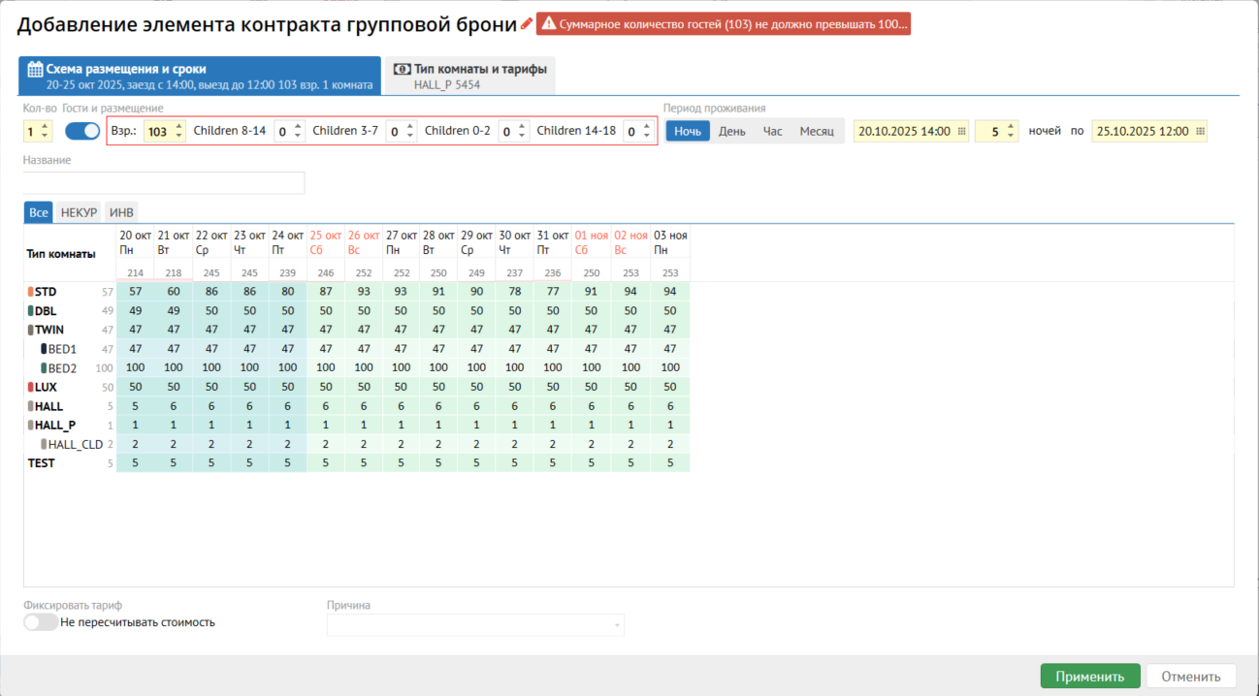Click the calendar icon on Схема размещения tab
The width and height of the screenshot is (1259, 696).
point(35,69)
